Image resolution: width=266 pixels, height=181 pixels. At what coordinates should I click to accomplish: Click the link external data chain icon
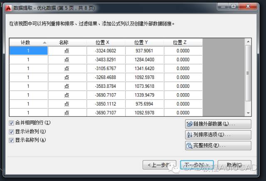[x=190, y=124]
